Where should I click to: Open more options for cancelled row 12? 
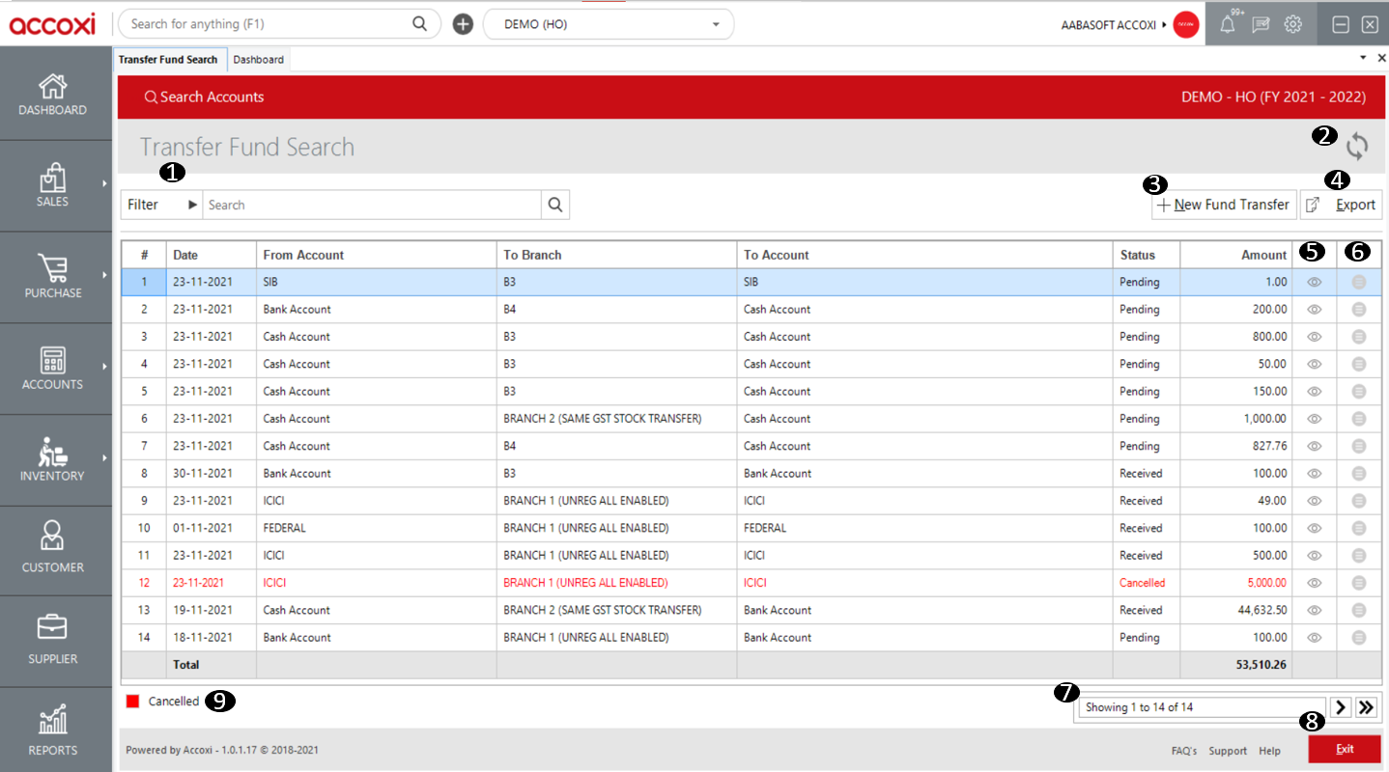click(x=1359, y=583)
